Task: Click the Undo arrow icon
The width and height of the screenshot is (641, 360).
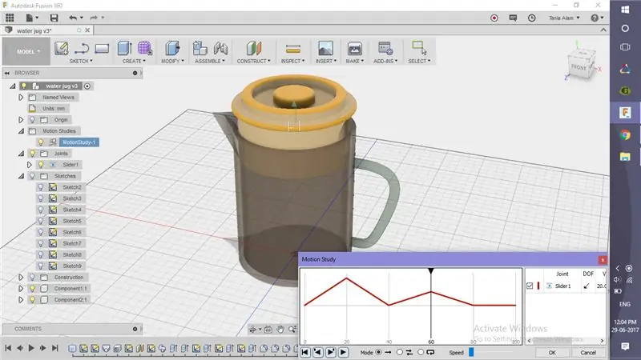Action: pos(73,18)
